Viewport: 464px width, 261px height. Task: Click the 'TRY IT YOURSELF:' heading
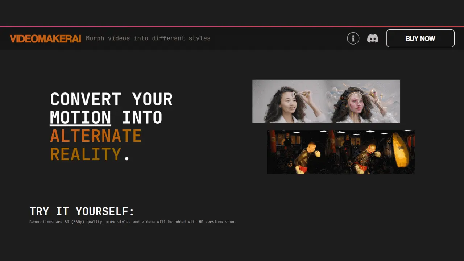pyautogui.click(x=82, y=211)
